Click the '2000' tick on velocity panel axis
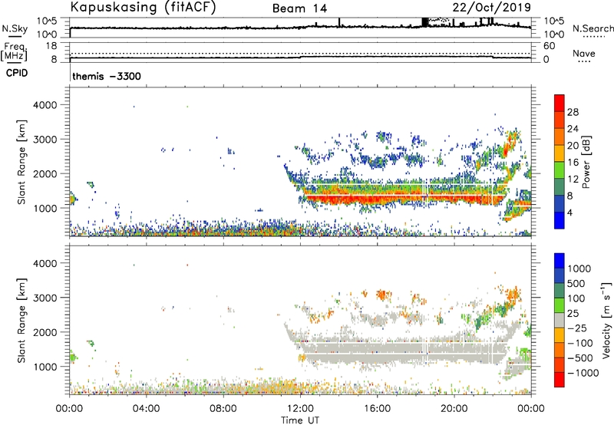 (x=45, y=332)
